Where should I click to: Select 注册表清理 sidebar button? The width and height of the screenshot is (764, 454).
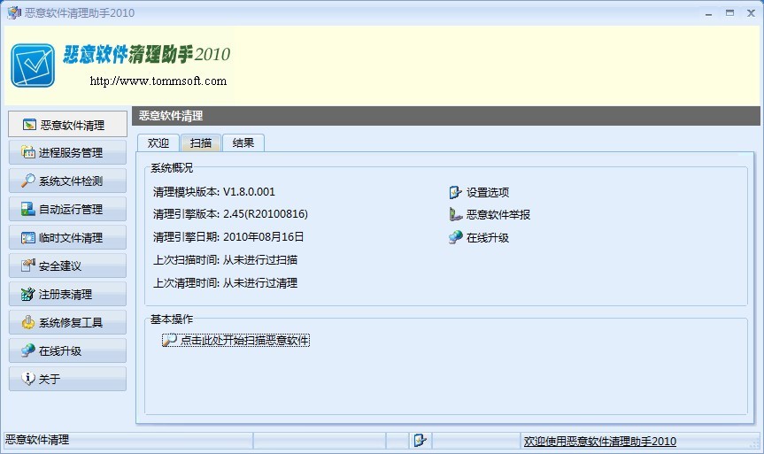point(67,295)
